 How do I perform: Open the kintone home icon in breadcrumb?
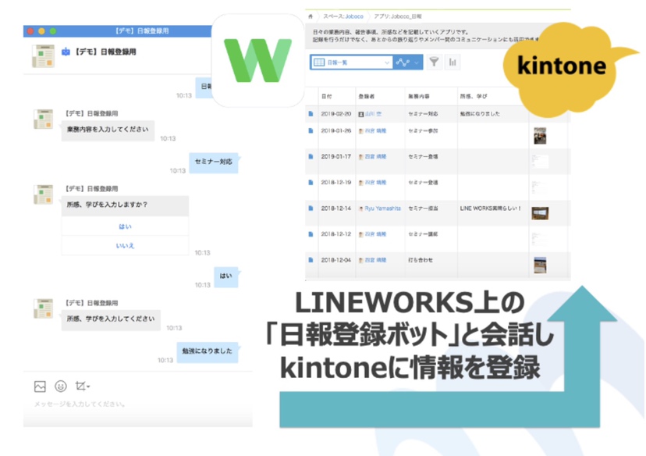point(311,16)
